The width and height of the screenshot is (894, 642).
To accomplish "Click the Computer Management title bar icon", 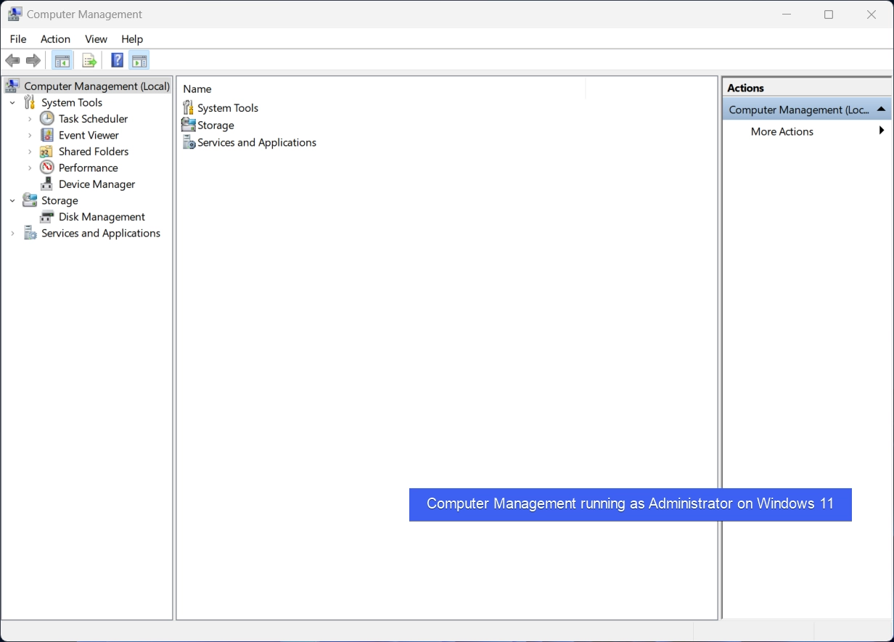I will (15, 14).
